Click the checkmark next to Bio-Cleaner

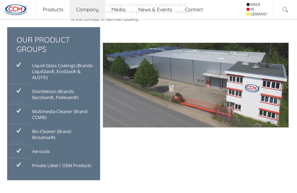coord(19,131)
